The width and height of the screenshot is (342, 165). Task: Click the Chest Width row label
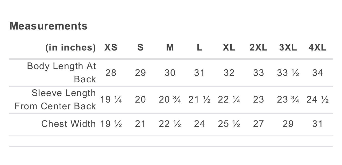(x=68, y=124)
